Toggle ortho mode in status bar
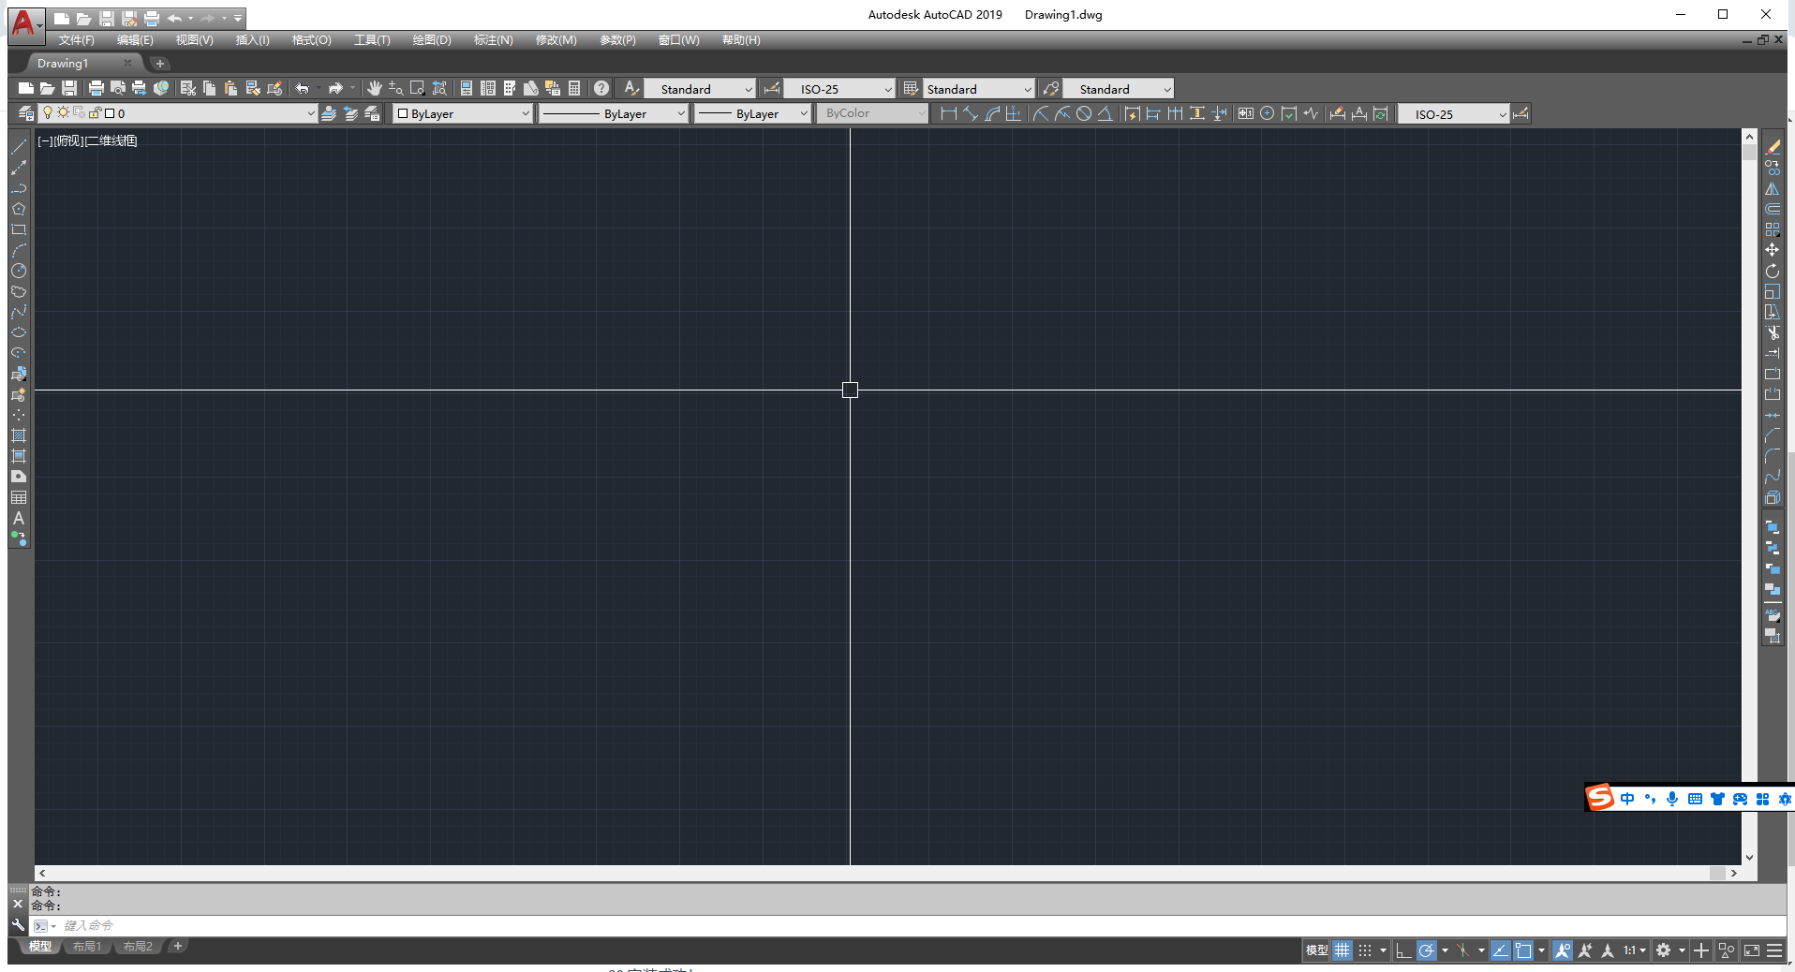The image size is (1795, 972). pyautogui.click(x=1402, y=950)
